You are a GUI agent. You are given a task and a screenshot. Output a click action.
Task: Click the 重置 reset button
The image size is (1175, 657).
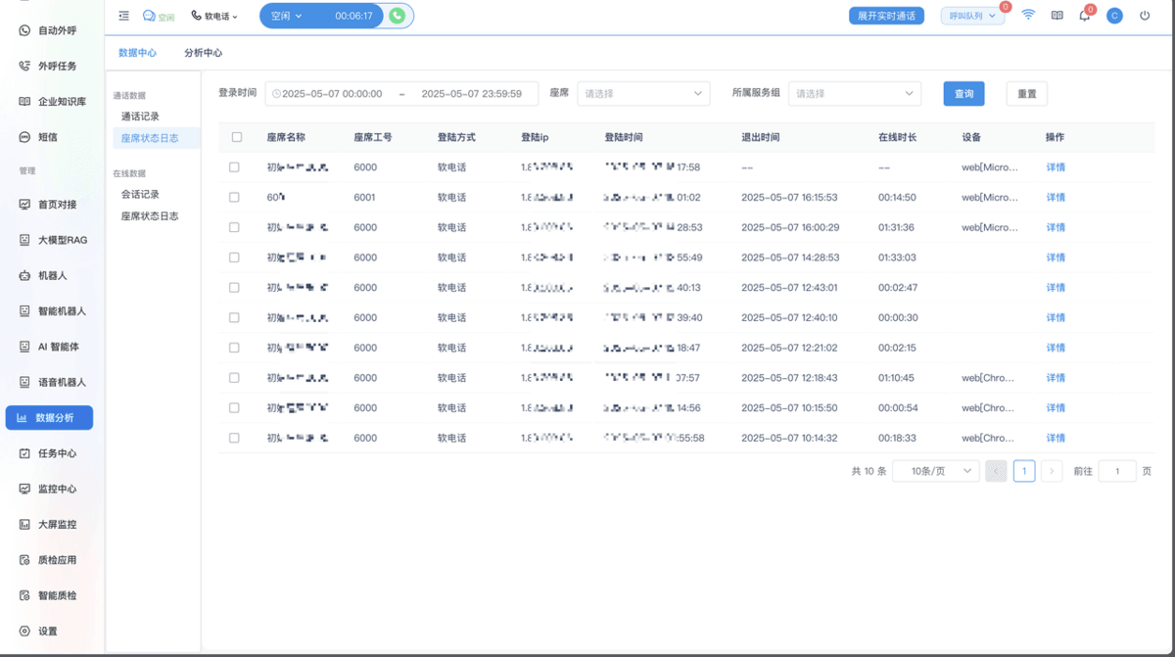(x=1027, y=94)
